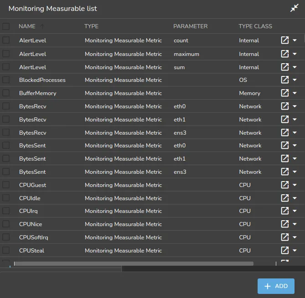The image size is (305, 298).
Task: Sort the list by PARAMETER column
Action: (x=191, y=26)
